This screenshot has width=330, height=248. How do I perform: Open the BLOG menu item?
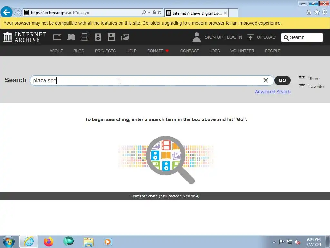tap(79, 51)
